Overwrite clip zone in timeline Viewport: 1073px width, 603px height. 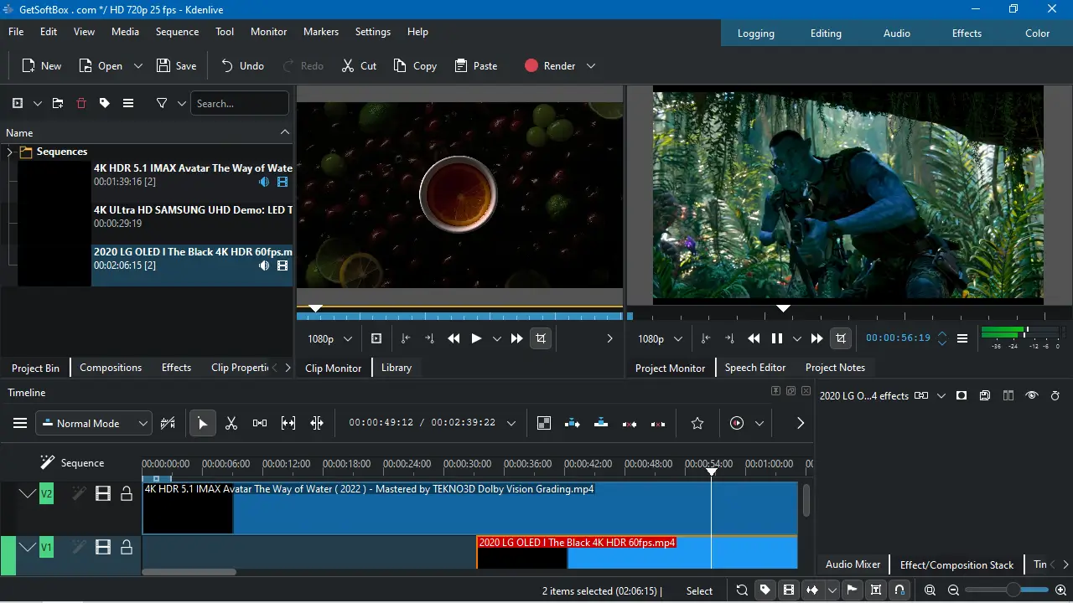tap(601, 423)
